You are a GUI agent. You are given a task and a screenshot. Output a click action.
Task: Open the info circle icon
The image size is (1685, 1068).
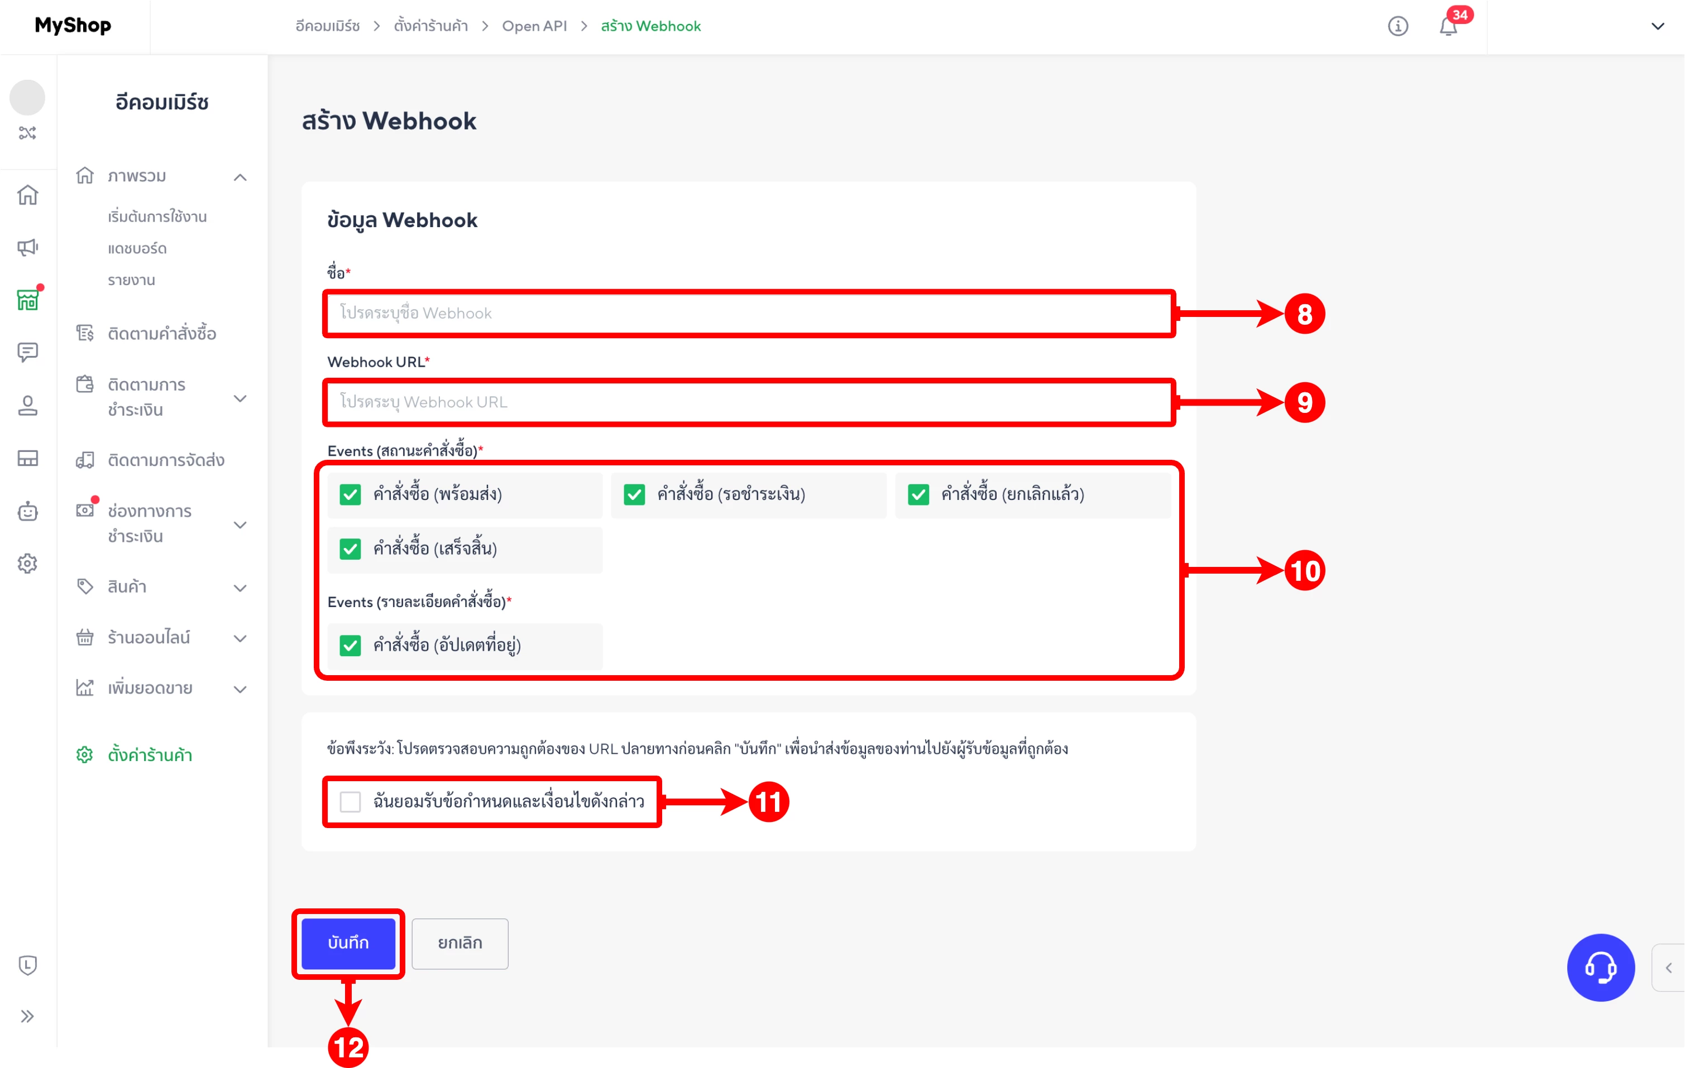(x=1397, y=27)
